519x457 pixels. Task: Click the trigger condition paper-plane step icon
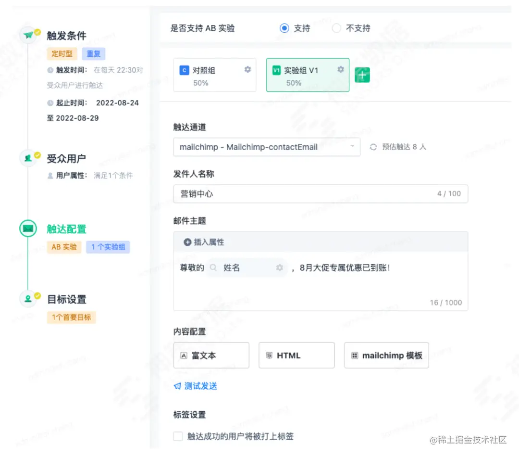28,35
